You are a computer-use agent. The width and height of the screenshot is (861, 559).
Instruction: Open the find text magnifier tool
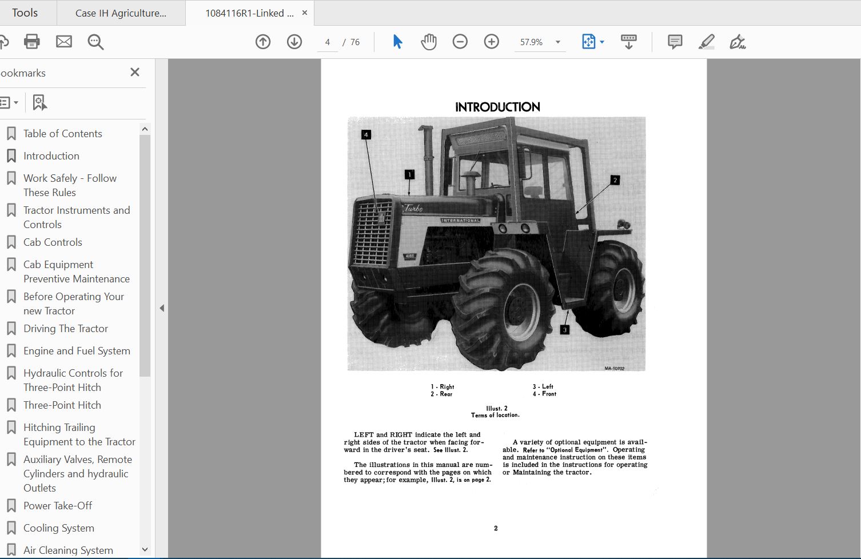95,42
